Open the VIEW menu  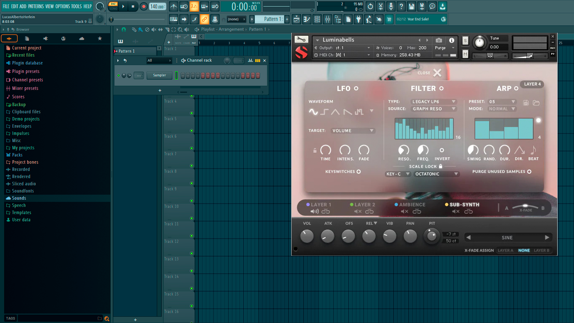(x=50, y=6)
